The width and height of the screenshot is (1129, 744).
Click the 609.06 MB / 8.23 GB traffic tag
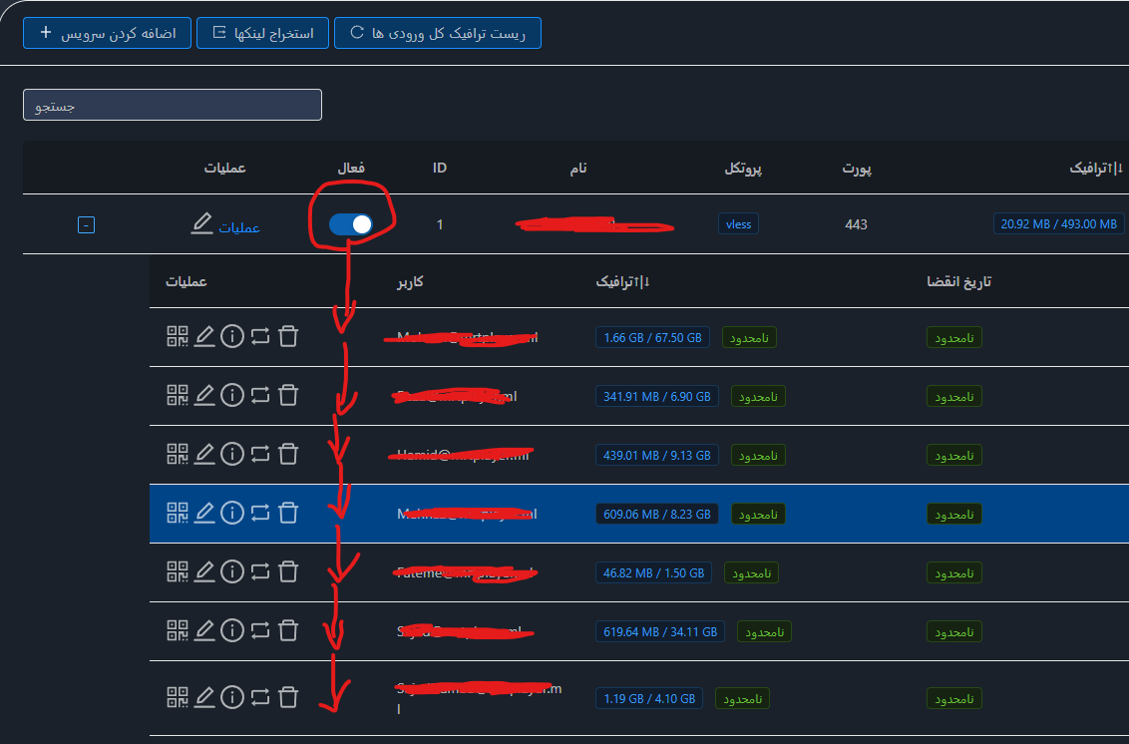[x=656, y=515]
